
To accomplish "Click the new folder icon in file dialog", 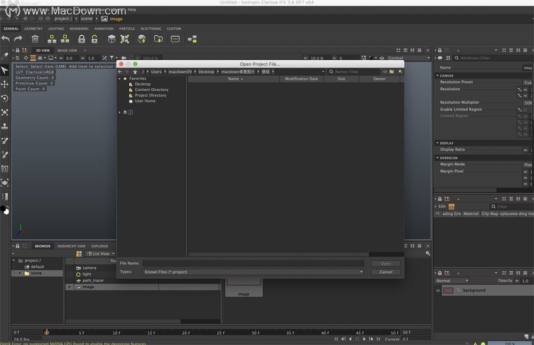I will pyautogui.click(x=391, y=72).
